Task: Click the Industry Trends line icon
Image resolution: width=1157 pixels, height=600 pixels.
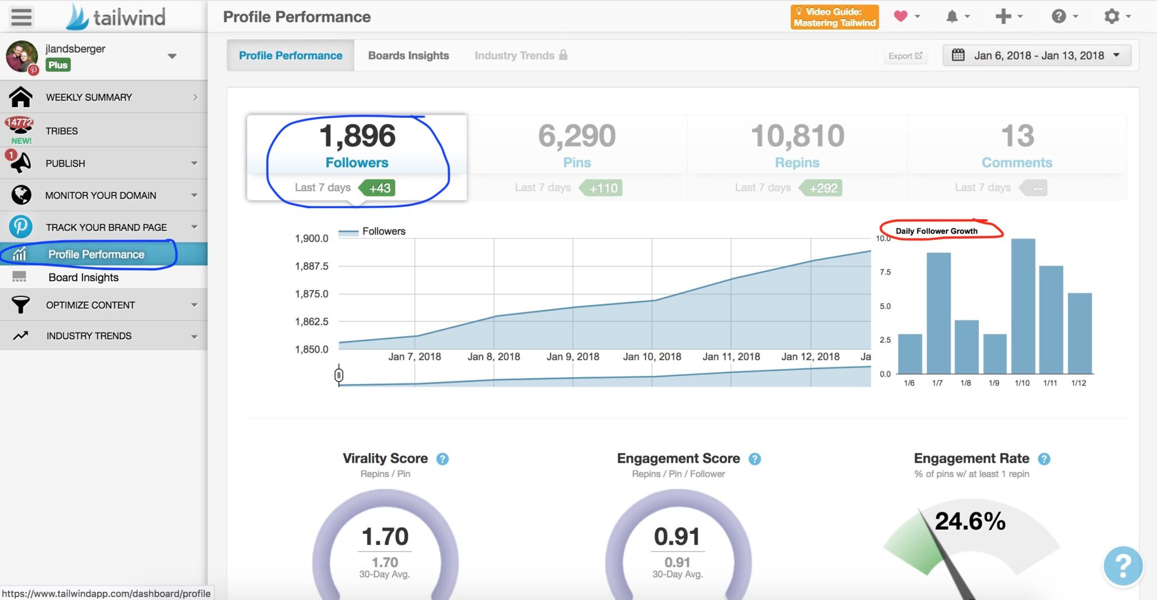Action: click(20, 336)
